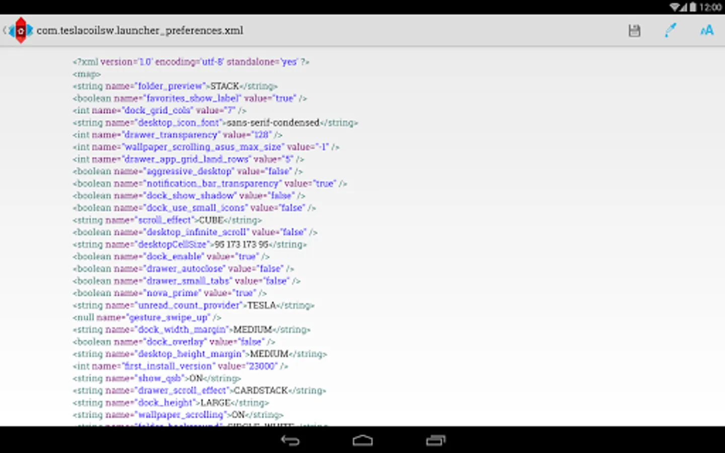
Task: Place cursor on aggressive_desktop line
Action: tap(187, 171)
